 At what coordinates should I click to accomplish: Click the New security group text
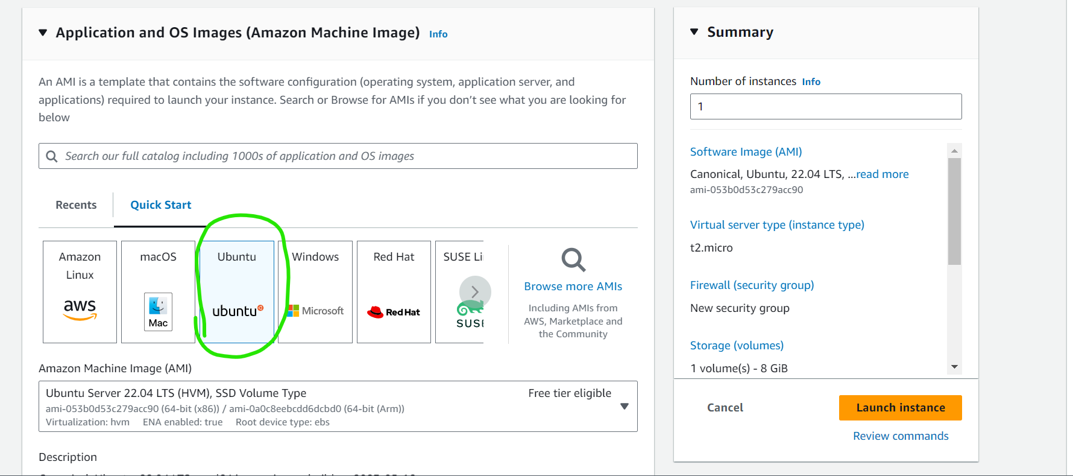click(740, 308)
